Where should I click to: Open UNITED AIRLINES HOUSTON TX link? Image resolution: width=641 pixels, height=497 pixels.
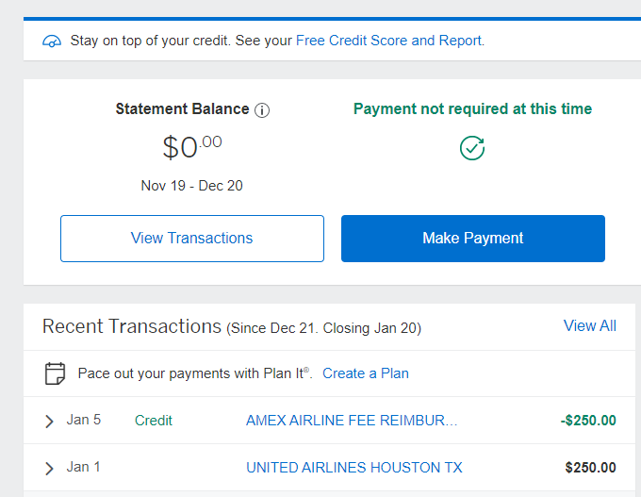click(x=354, y=468)
